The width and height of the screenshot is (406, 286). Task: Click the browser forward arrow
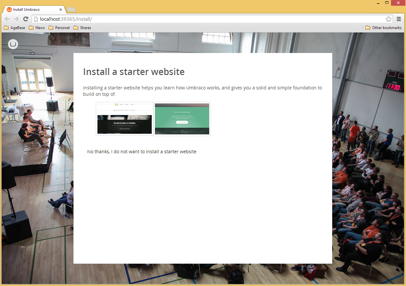[x=16, y=19]
